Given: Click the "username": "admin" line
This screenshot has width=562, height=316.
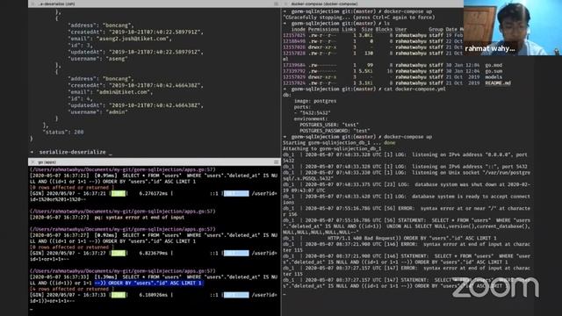Looking at the screenshot, I should click(97, 112).
